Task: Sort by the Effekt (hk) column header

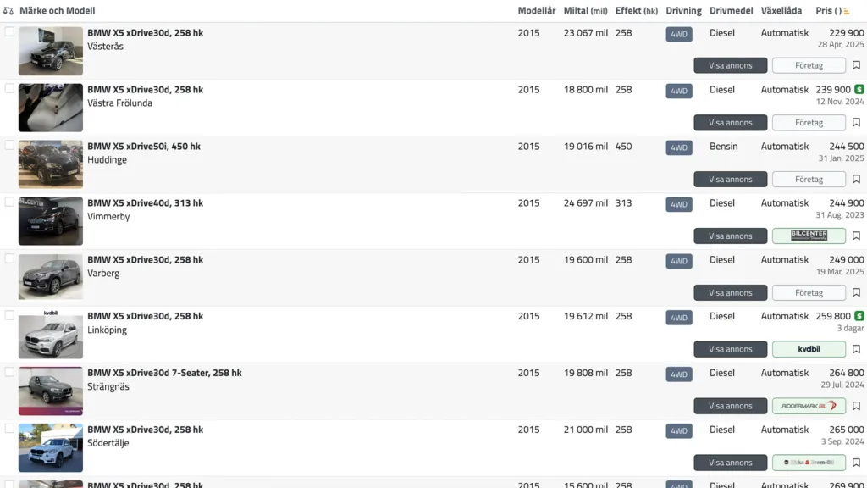Action: click(637, 10)
